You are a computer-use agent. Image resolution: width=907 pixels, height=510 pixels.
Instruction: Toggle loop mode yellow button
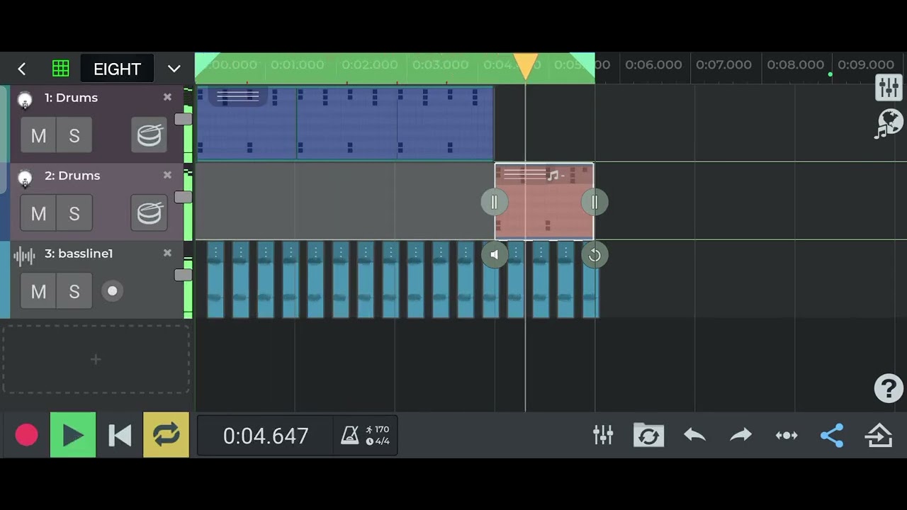point(166,435)
